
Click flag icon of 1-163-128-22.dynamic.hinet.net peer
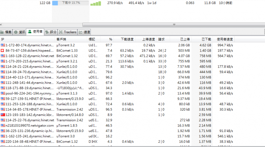pyautogui.click(x=3, y=56)
